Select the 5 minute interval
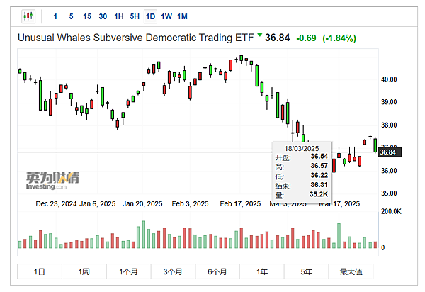Screen dimensions: 425x292 coord(71,16)
